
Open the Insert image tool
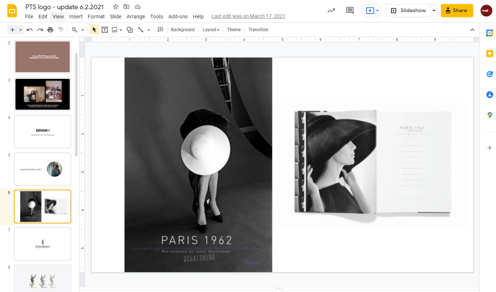click(115, 29)
